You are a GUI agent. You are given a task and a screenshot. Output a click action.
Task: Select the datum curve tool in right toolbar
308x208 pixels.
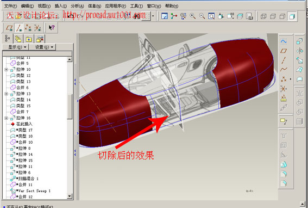click(284, 69)
